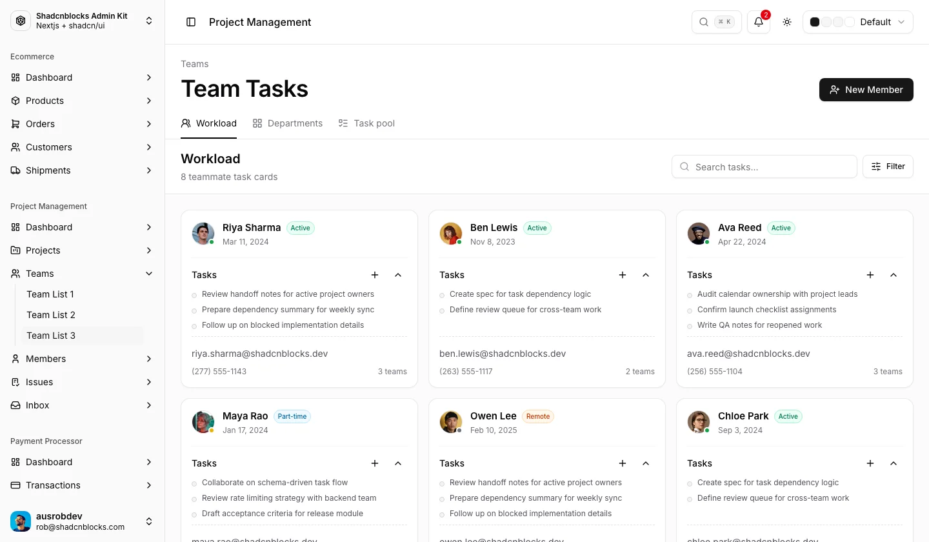Screen dimensions: 929x542
Task: Toggle 'Create spec for task dependency' in Ben's card
Action: (442, 295)
